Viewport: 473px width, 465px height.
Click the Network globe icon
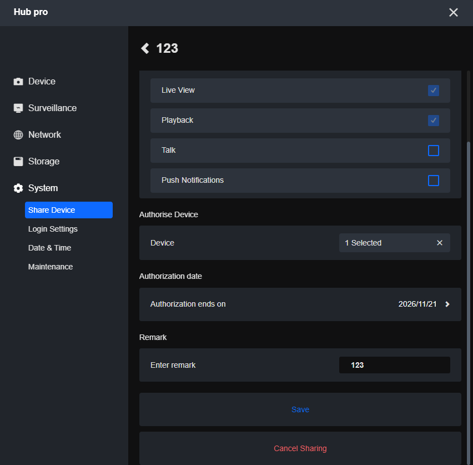tap(18, 134)
